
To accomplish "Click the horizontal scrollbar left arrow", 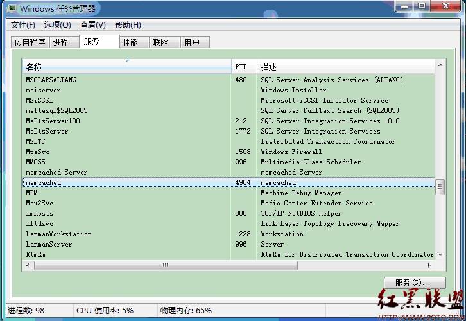I will (28, 265).
